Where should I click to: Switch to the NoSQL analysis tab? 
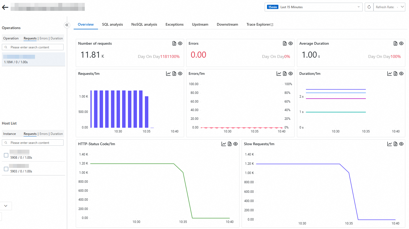point(144,24)
